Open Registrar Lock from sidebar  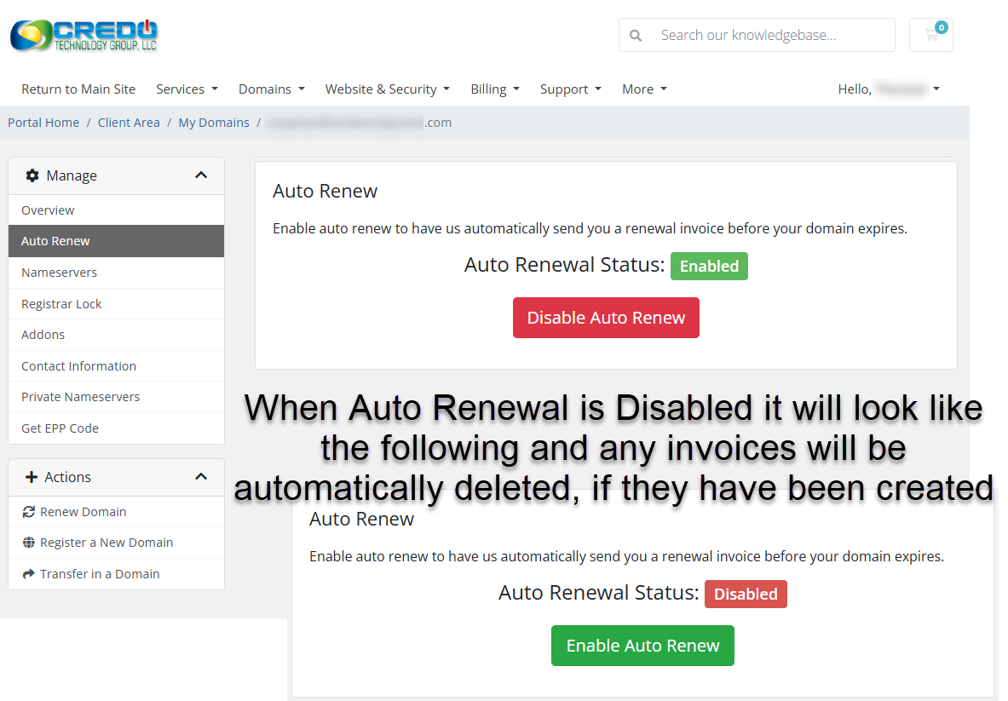click(61, 304)
